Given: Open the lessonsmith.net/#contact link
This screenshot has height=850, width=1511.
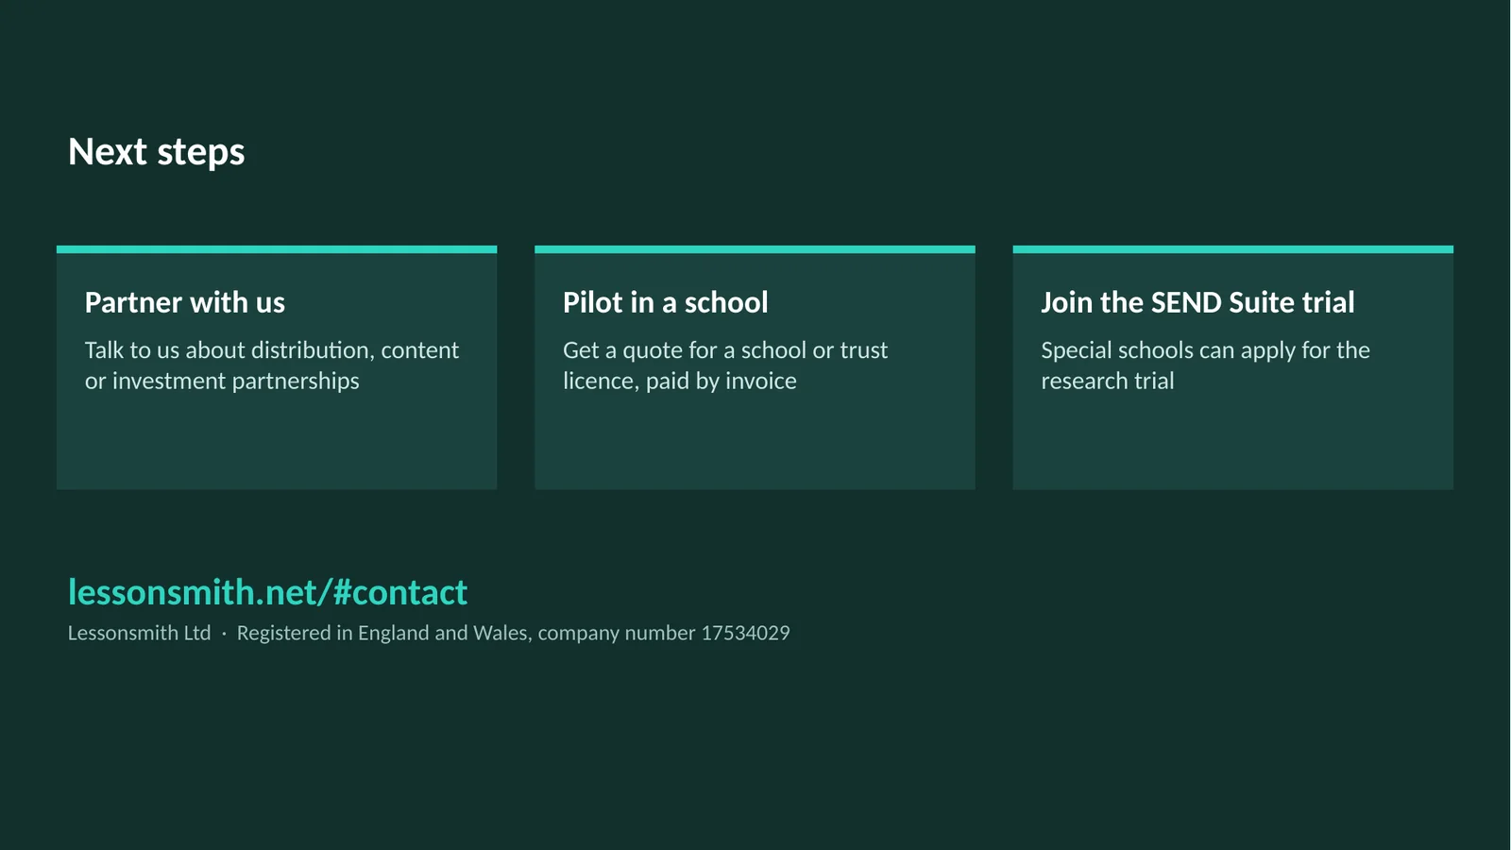Looking at the screenshot, I should pos(268,592).
